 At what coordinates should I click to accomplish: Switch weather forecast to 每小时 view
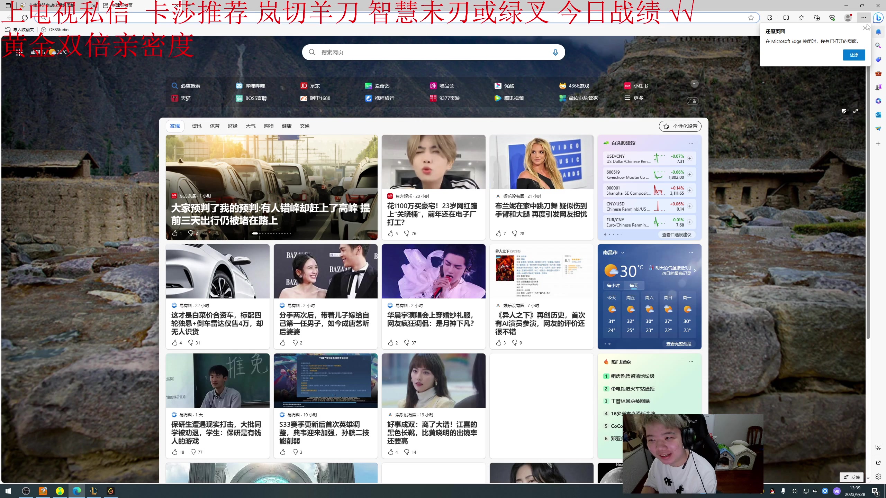(613, 285)
